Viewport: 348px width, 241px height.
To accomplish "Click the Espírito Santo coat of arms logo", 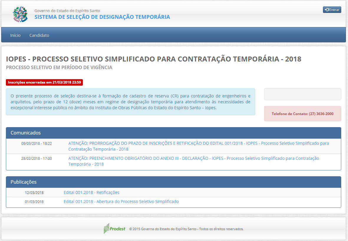I will pos(20,14).
